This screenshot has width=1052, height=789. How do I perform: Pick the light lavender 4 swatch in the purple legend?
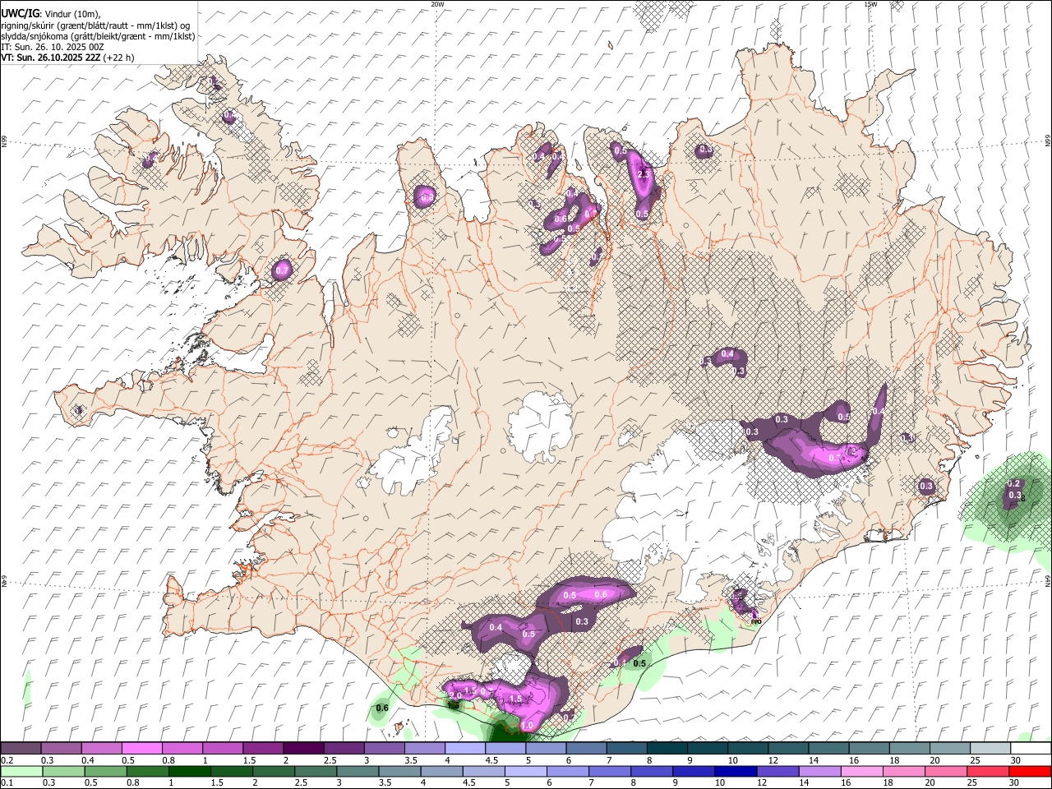pyautogui.click(x=464, y=749)
